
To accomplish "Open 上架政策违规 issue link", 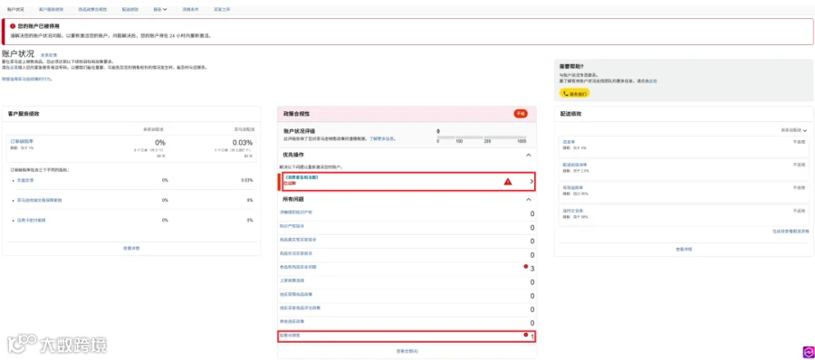I will pos(292,280).
